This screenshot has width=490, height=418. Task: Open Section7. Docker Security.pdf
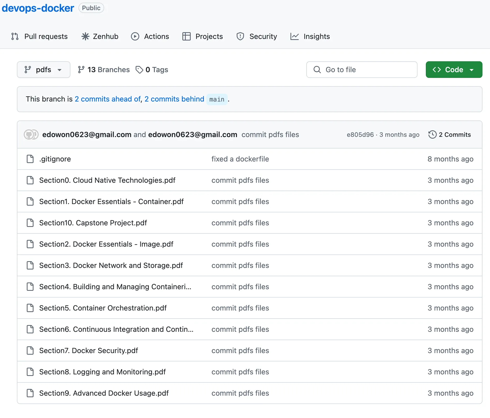pyautogui.click(x=89, y=350)
